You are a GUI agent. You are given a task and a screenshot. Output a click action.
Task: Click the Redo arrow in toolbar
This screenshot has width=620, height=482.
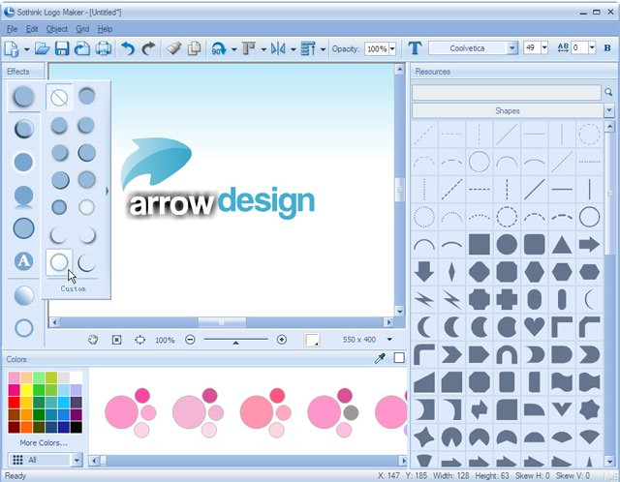tap(148, 48)
